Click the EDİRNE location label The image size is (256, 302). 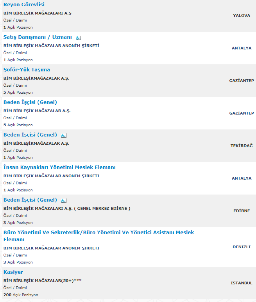coord(242,211)
